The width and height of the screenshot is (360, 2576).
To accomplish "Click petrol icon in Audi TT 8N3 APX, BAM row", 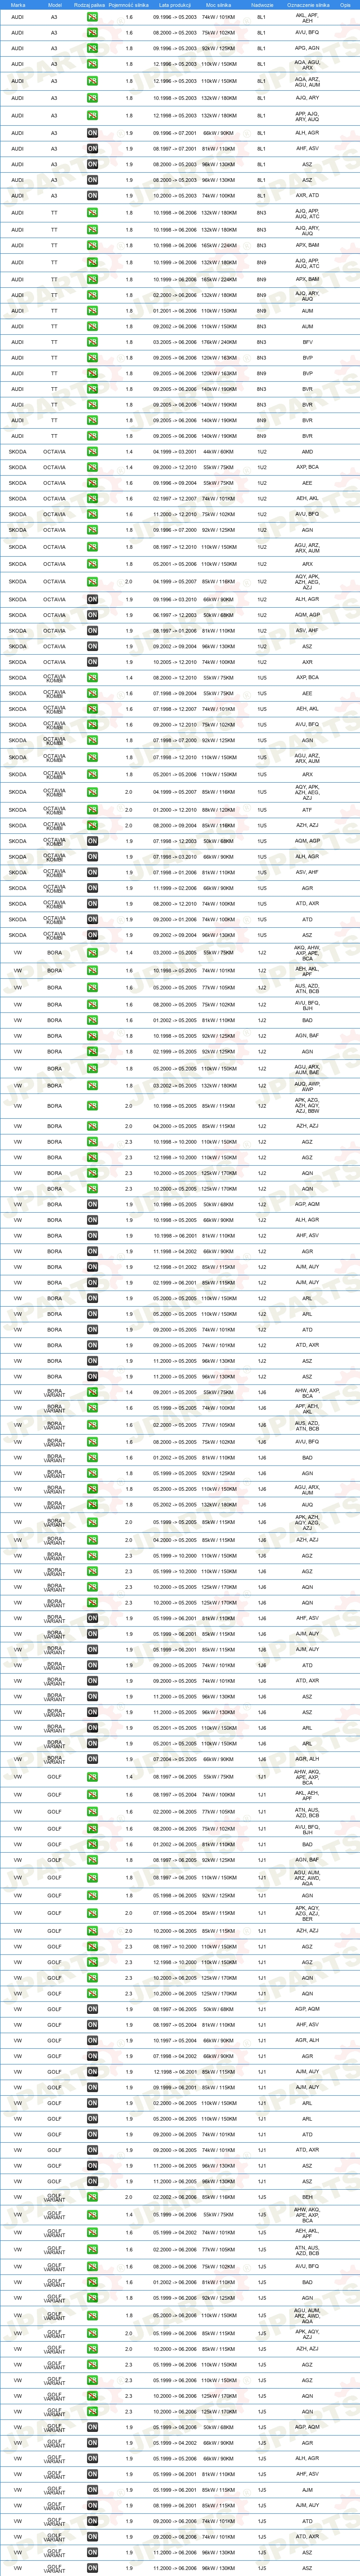I will coord(92,245).
